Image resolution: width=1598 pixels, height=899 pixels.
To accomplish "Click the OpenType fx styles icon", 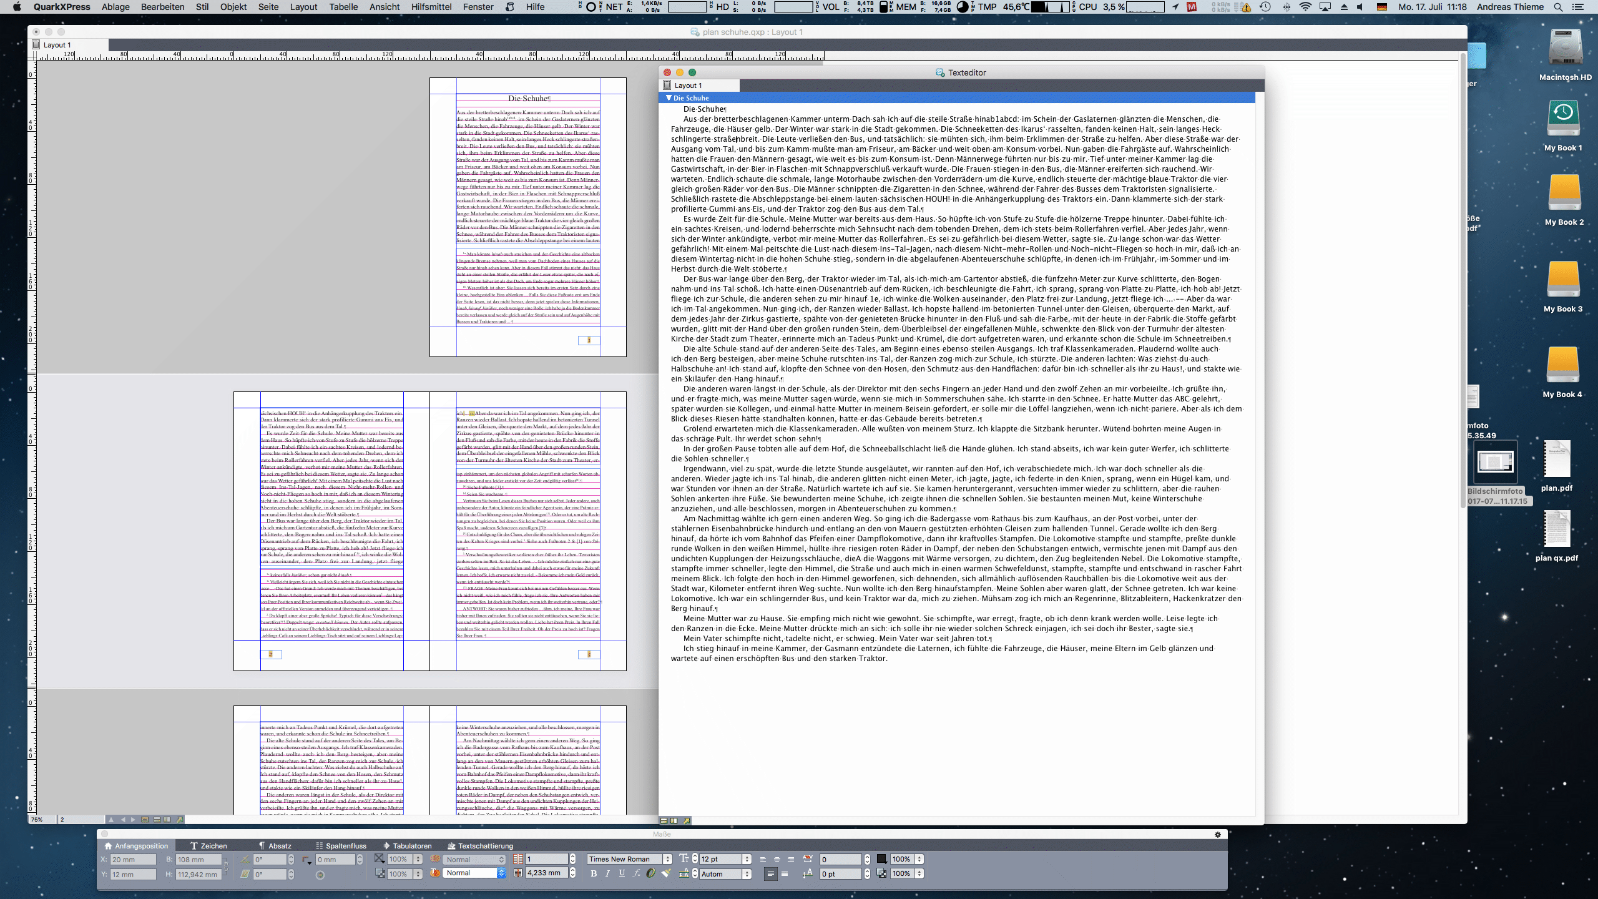I will point(636,873).
